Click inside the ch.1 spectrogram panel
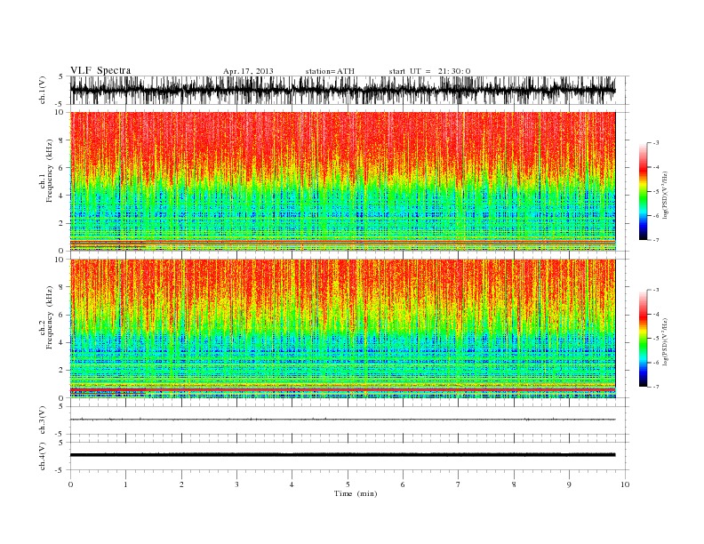This screenshot has height=544, width=704. point(342,181)
